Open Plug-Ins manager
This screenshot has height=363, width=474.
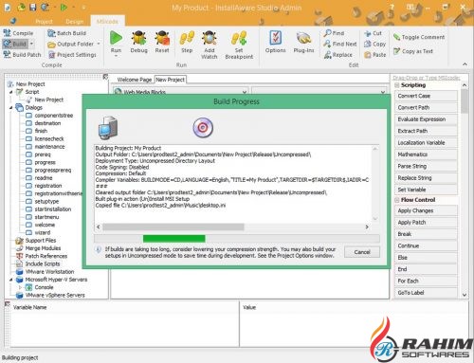point(303,42)
